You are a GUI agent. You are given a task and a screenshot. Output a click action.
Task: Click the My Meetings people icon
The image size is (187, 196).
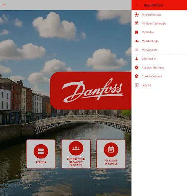click(x=137, y=41)
